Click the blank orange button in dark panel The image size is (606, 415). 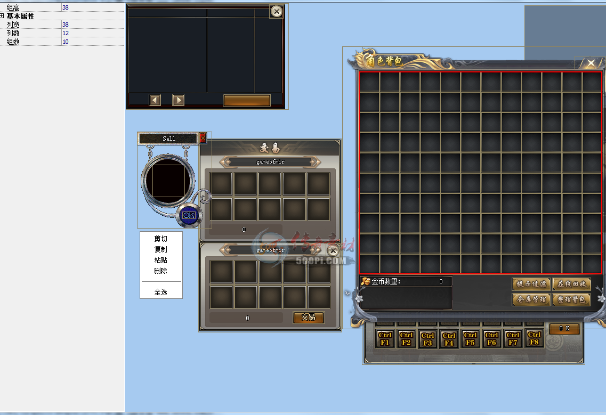tap(247, 100)
